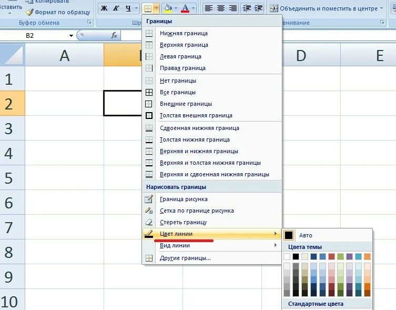Decrease indent icon in ribbon

point(247,8)
